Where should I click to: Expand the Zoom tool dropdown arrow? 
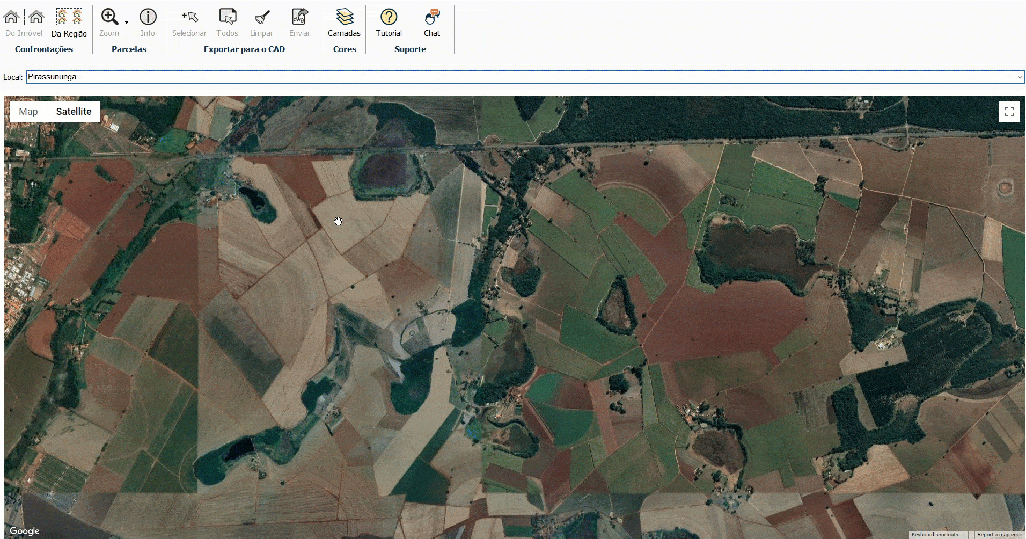coord(127,23)
